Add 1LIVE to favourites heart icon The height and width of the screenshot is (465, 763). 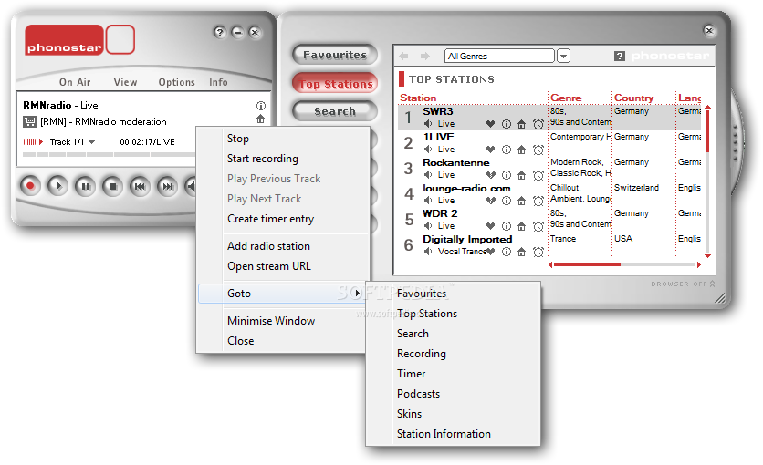(490, 150)
